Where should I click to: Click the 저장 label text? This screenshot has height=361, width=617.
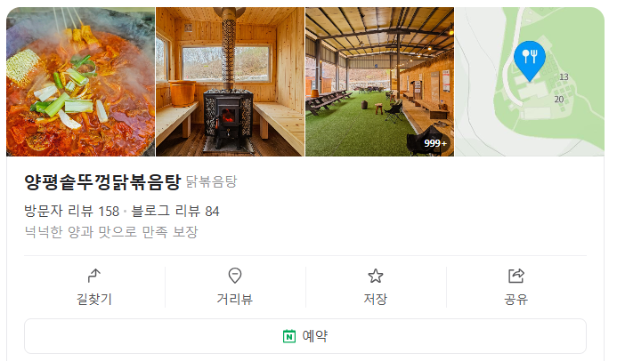point(376,300)
